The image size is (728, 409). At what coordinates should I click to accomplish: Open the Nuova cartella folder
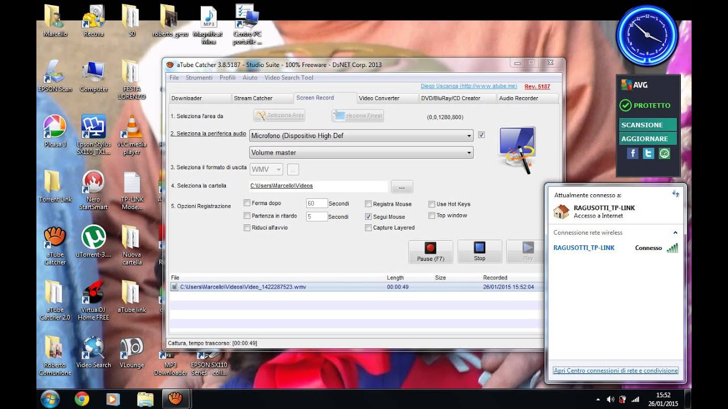tap(131, 245)
